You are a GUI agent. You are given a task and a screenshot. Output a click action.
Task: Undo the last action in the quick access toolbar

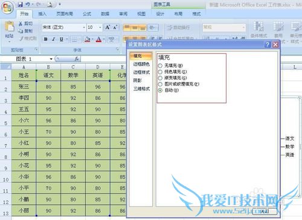28,4
